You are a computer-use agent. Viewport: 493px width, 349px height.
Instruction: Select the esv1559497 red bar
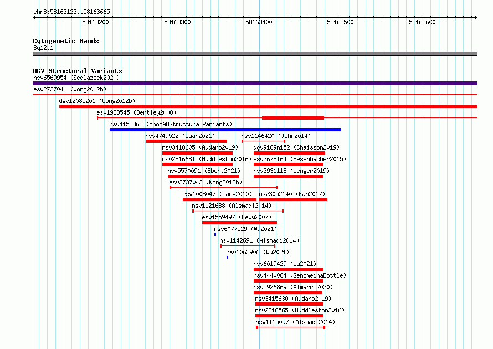(240, 223)
